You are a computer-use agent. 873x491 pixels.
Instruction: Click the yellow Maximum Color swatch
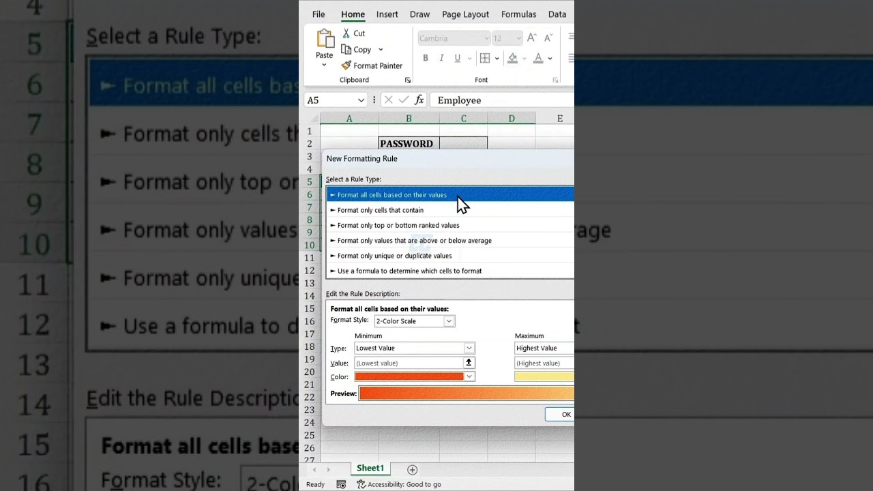[544, 376]
